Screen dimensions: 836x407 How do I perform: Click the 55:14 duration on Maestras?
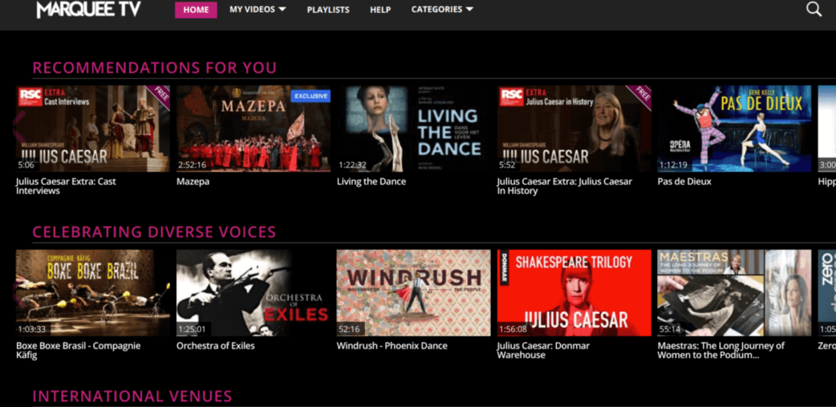click(670, 329)
